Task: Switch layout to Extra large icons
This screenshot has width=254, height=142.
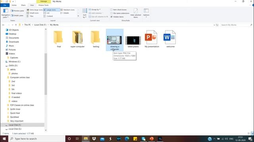Action: (35, 10)
